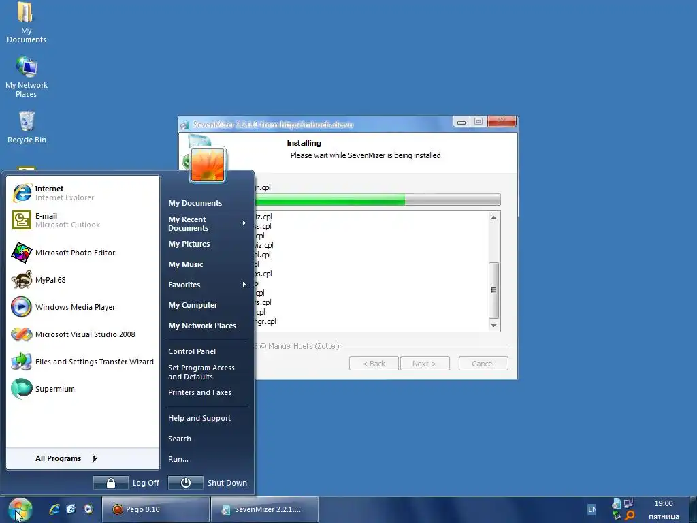
Task: Click the installer disc tray icon
Action: click(x=616, y=503)
